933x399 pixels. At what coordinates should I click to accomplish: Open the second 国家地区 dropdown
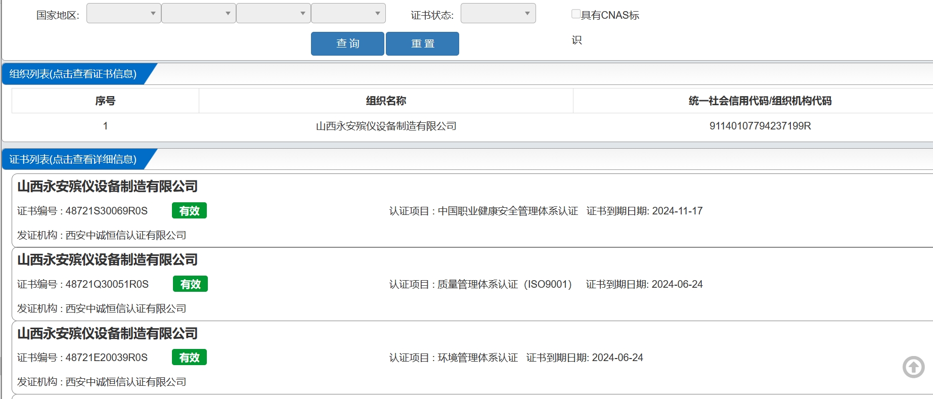199,13
